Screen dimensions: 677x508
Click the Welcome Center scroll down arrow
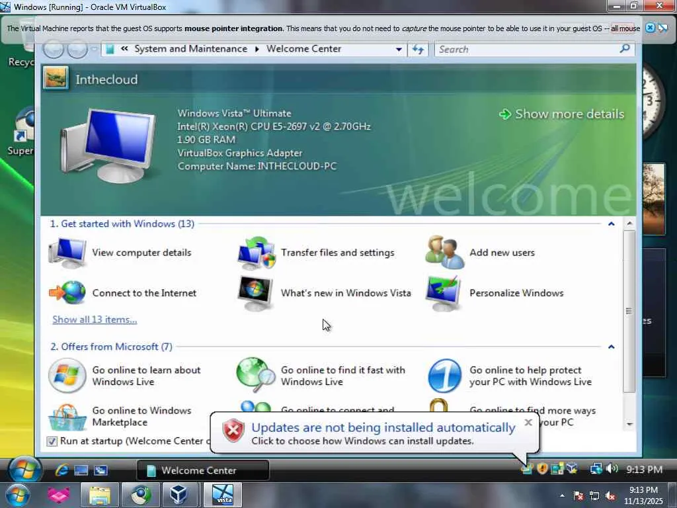(x=629, y=424)
